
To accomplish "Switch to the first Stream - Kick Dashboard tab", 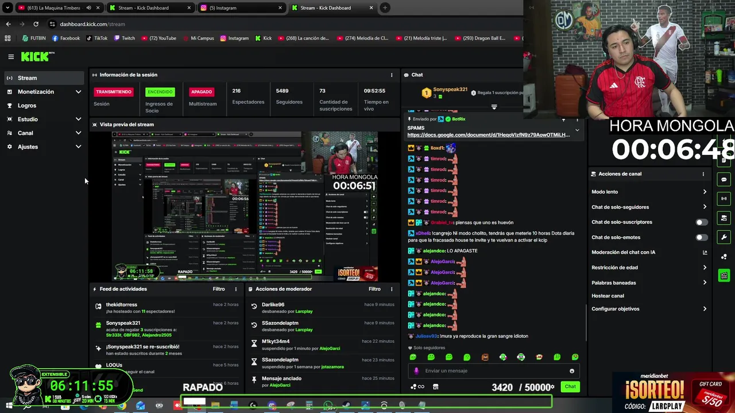I will pos(150,8).
